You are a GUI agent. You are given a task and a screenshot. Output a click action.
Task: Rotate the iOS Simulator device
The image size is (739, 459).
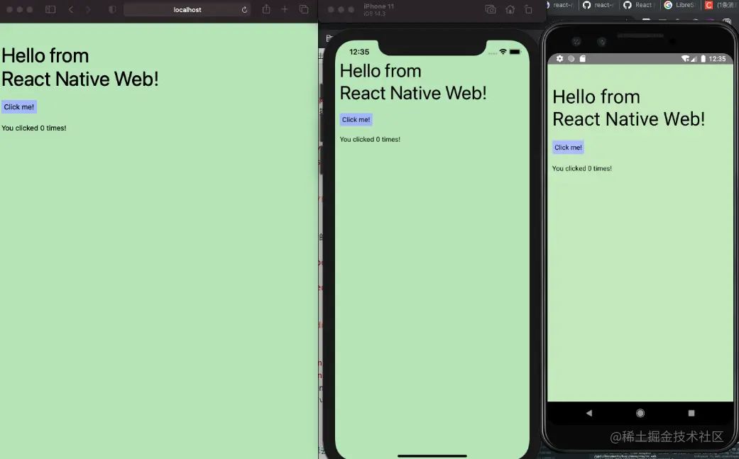click(x=528, y=9)
